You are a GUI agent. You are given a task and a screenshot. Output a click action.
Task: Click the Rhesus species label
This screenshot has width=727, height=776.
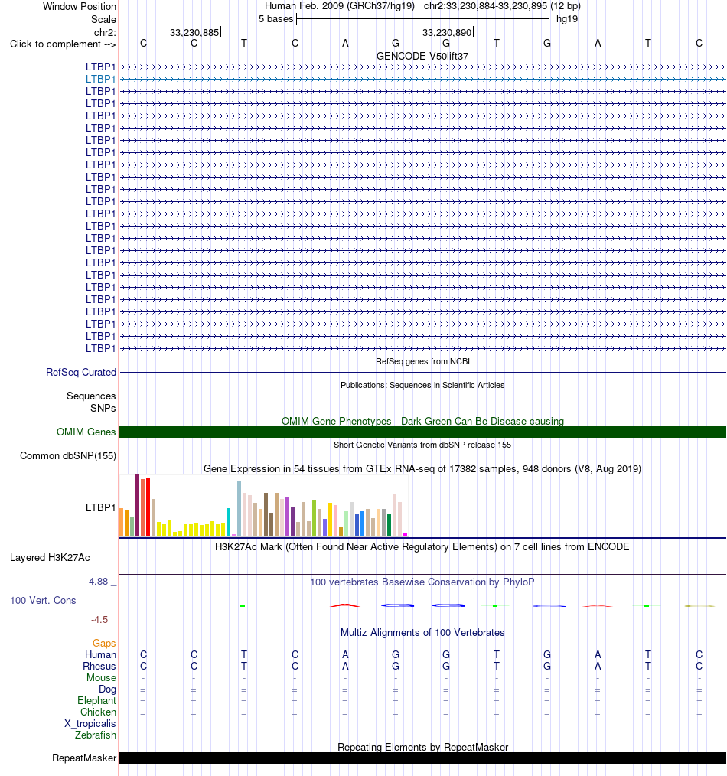pos(99,666)
